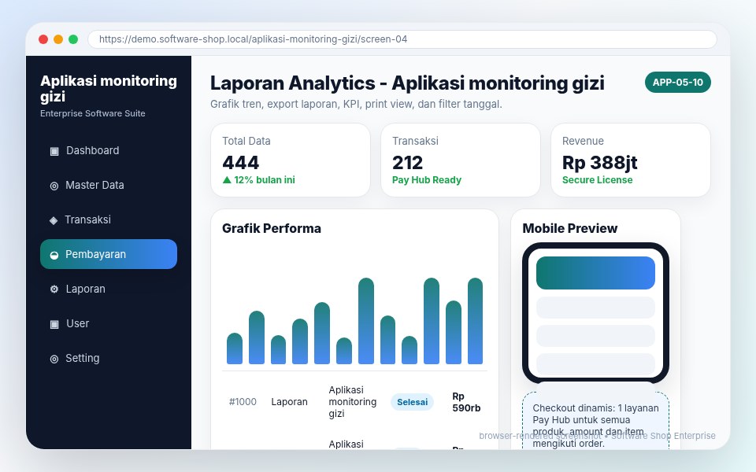Open the Revenue Rp 388jt card
756x472 pixels.
pyautogui.click(x=631, y=160)
